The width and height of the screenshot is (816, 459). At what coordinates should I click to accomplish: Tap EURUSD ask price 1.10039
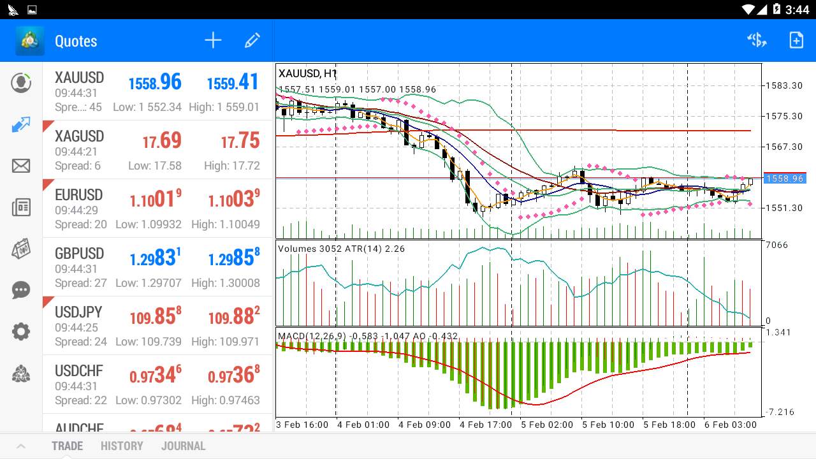234,199
